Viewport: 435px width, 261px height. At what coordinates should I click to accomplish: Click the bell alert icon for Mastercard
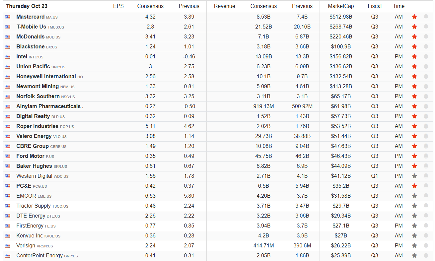tap(426, 17)
